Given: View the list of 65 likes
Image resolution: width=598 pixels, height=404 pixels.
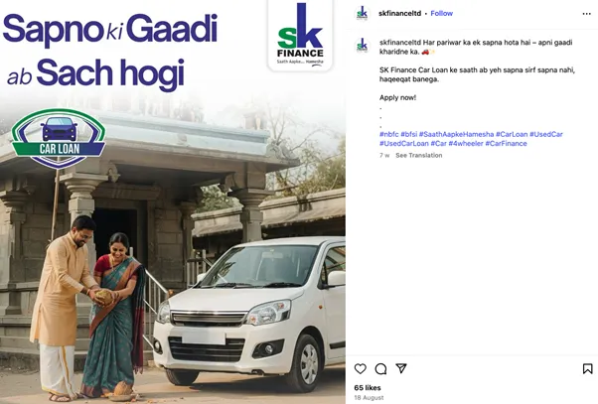Looking at the screenshot, I should pyautogui.click(x=368, y=387).
